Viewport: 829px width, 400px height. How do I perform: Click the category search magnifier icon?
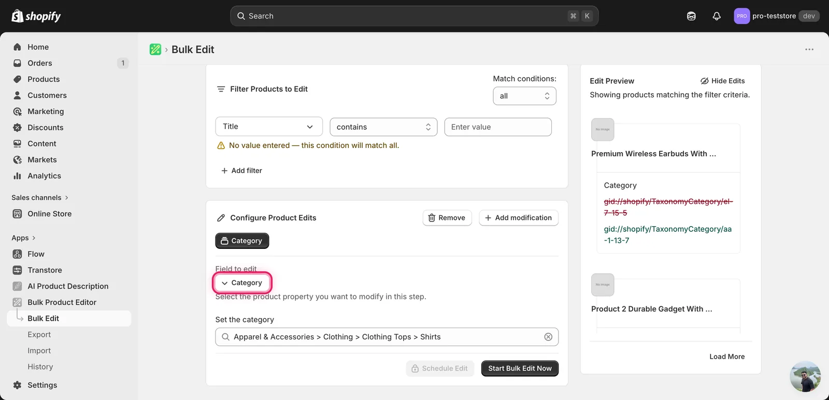pos(225,337)
